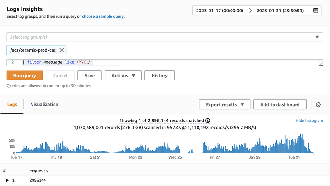The width and height of the screenshot is (330, 186).
Task: Open the Select log group(s) dropdown
Action: [165, 37]
